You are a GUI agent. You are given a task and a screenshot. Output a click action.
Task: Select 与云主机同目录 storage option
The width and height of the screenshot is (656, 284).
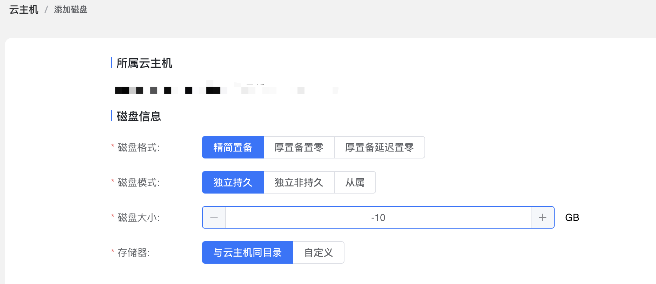pos(248,252)
